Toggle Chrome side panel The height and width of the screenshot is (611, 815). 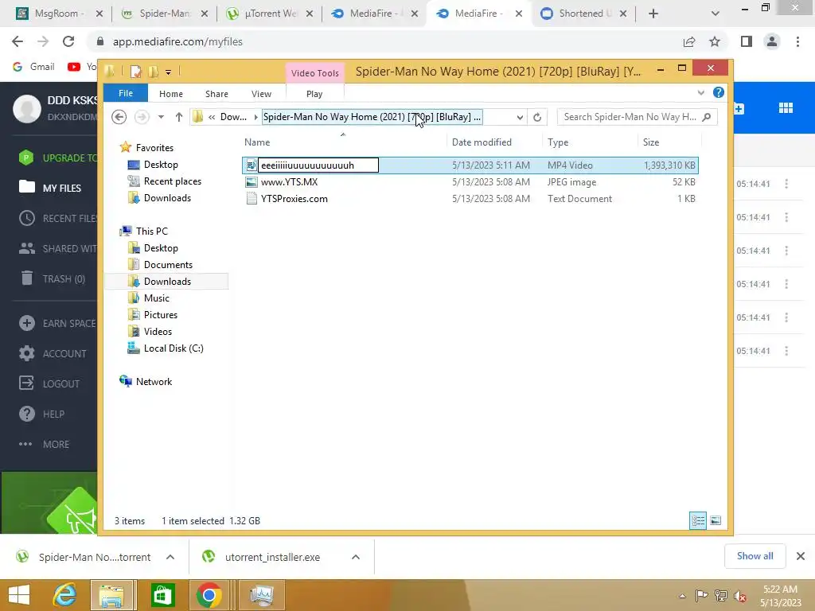747,41
